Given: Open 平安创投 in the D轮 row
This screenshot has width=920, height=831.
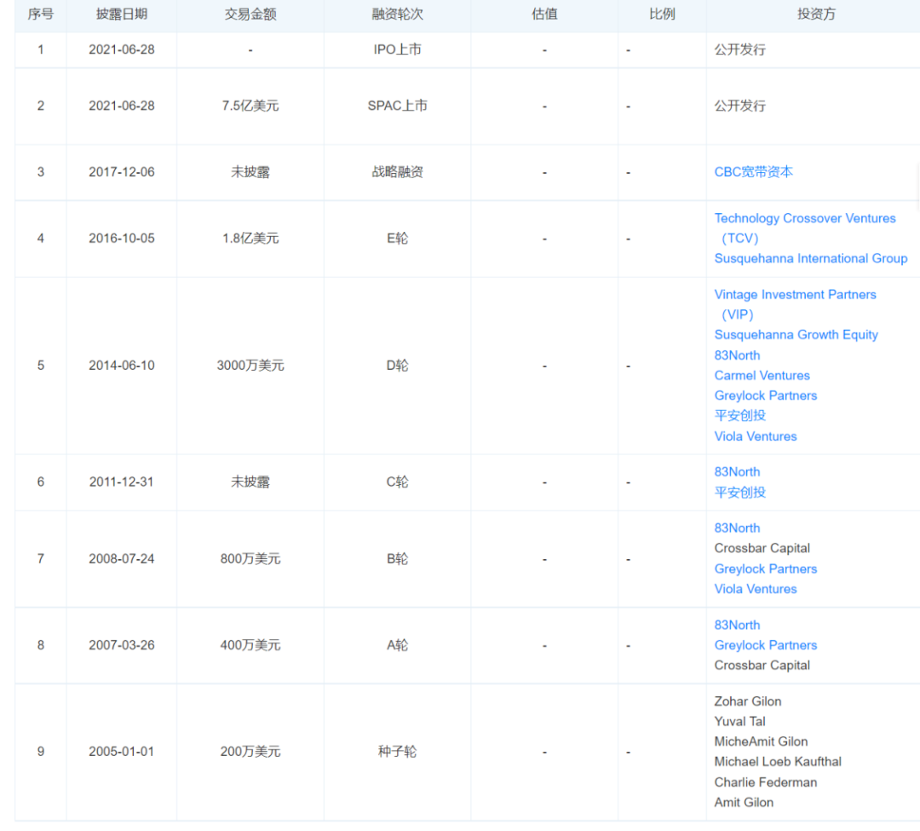Looking at the screenshot, I should pos(739,416).
